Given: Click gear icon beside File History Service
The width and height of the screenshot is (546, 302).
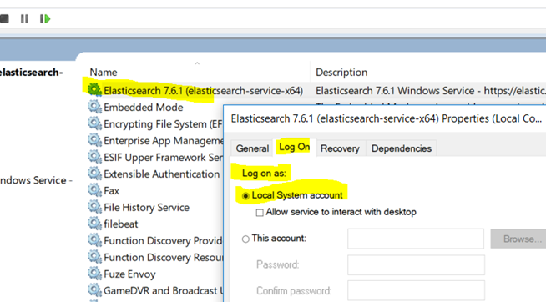Looking at the screenshot, I should [x=94, y=207].
